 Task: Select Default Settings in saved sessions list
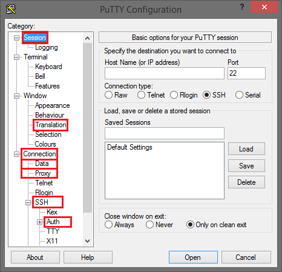(130, 147)
